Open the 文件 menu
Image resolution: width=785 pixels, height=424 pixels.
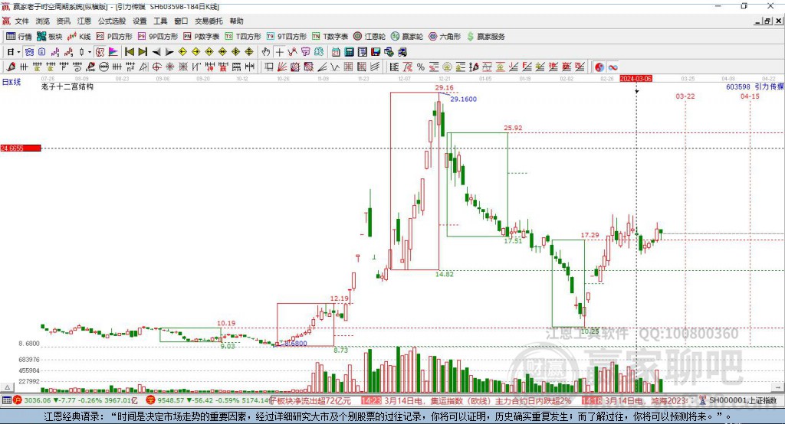[22, 21]
